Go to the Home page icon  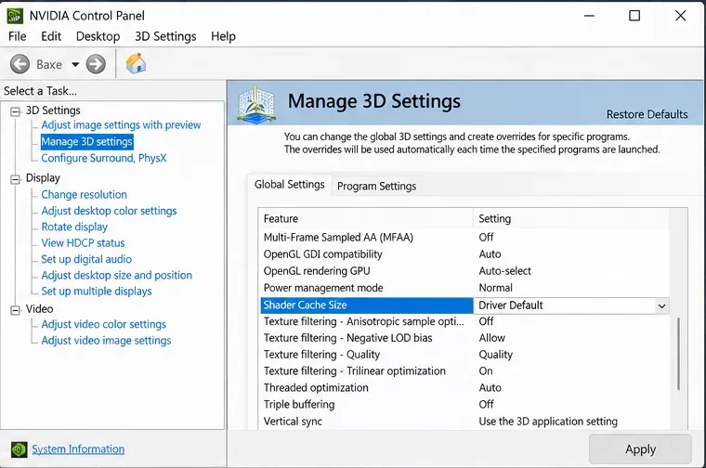pos(136,63)
